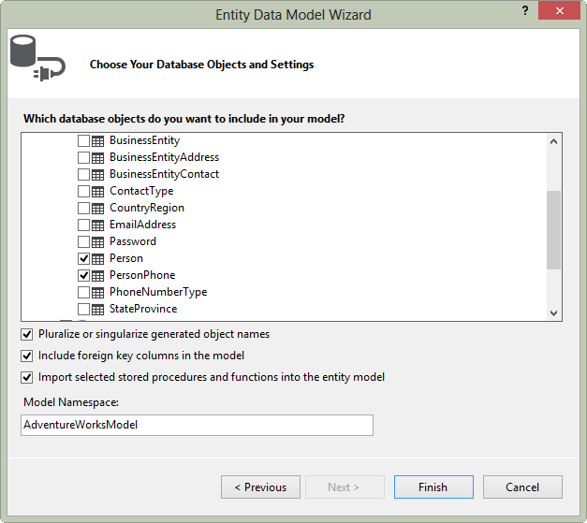Click the BusinessEntity table icon
The image size is (587, 523).
(x=97, y=141)
